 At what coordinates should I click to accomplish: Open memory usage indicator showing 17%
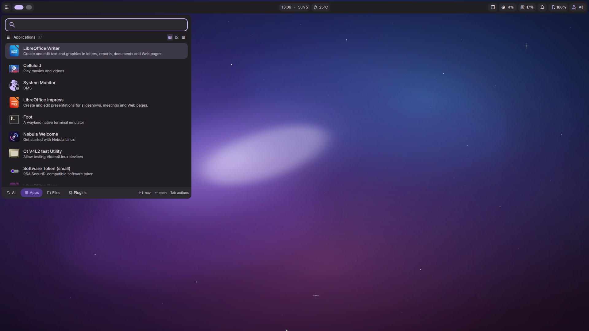point(527,7)
